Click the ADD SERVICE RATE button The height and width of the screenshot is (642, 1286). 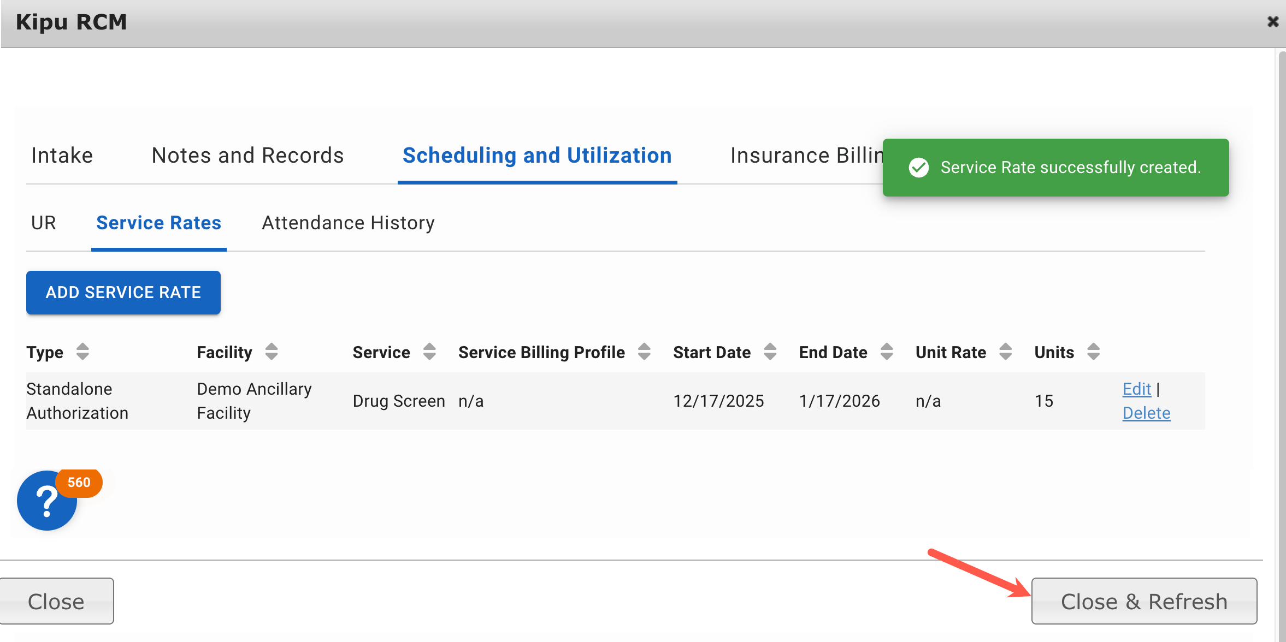(x=123, y=293)
